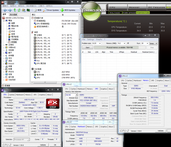Click the LinX window title icon

click(x=83, y=36)
